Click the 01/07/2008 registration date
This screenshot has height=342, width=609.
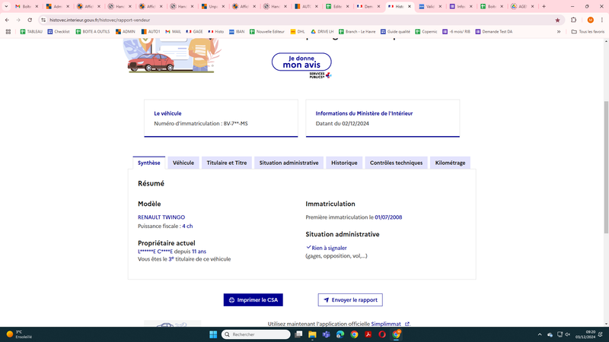click(x=388, y=217)
